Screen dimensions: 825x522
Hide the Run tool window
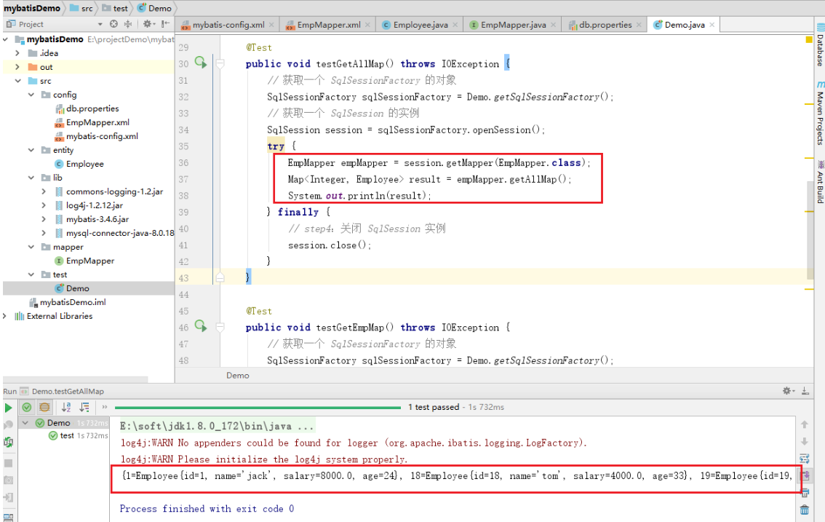click(x=805, y=390)
